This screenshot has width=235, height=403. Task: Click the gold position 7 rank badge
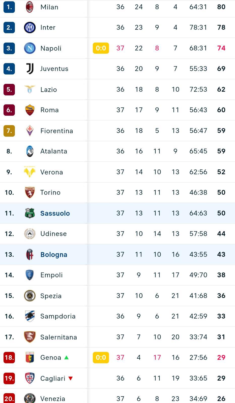pos(9,131)
